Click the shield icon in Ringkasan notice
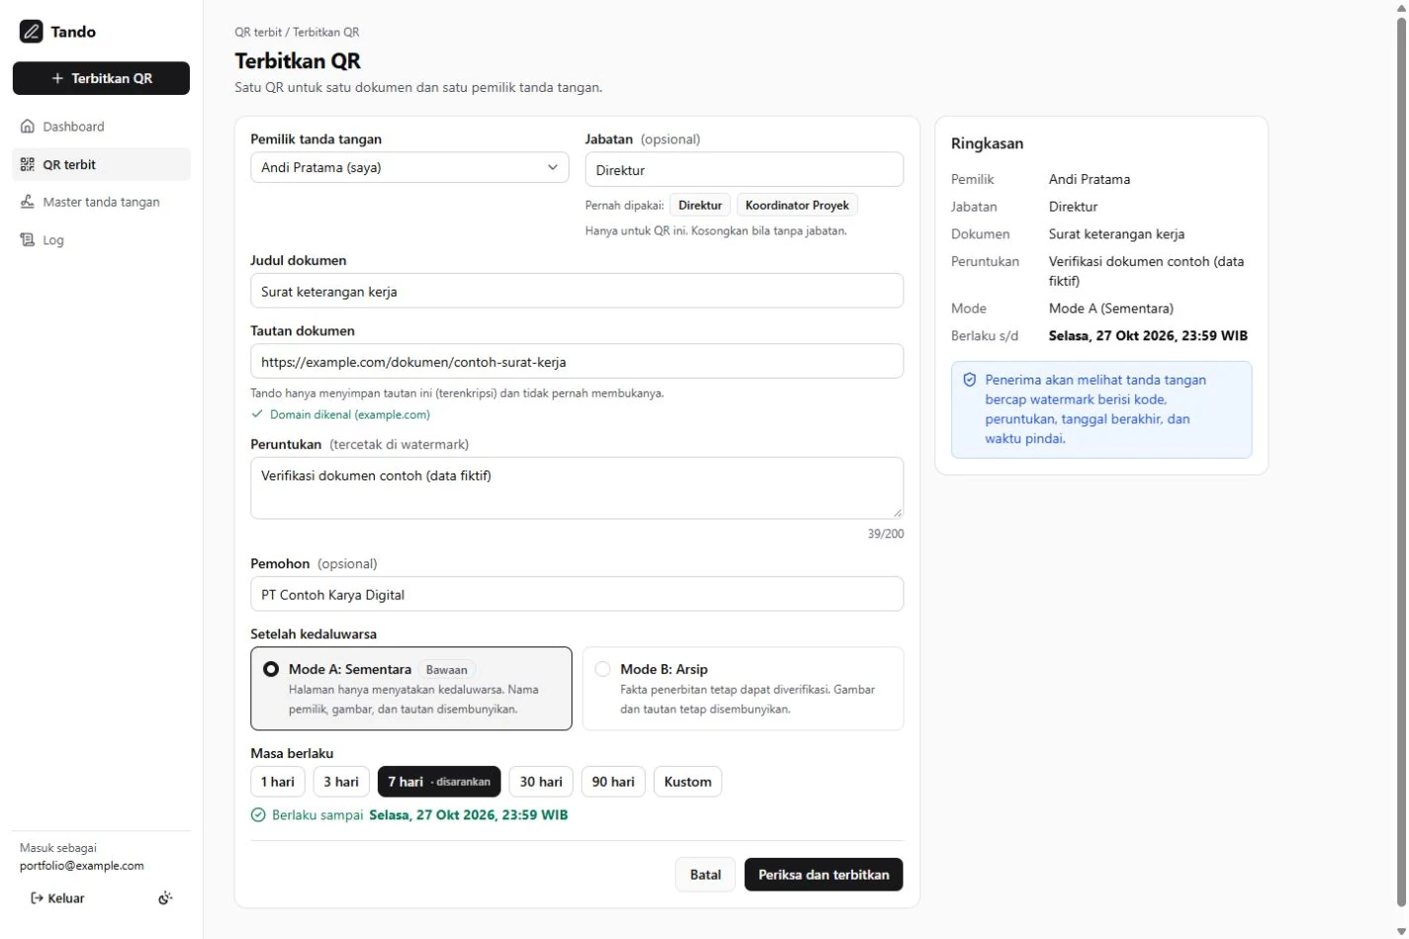The image size is (1409, 939). coord(970,380)
